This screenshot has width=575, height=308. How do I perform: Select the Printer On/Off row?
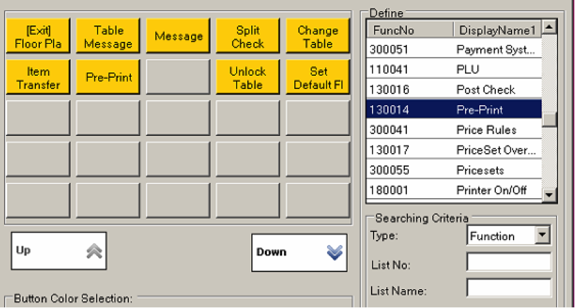click(455, 190)
